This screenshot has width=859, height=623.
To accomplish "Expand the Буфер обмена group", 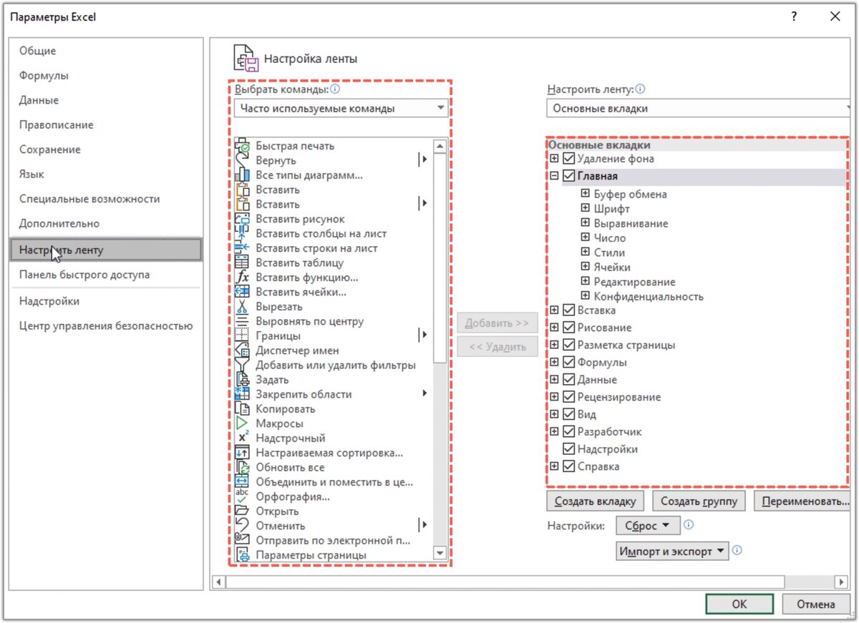I will [586, 194].
